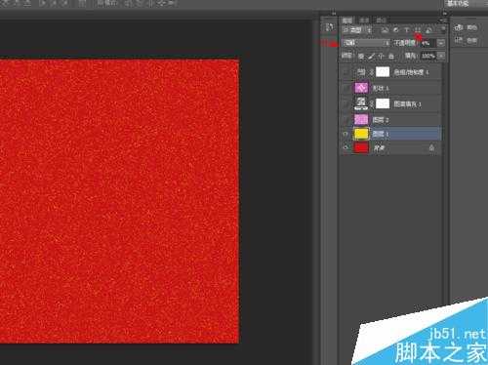Select the pink Shape 1 layer thumbnail

tap(361, 88)
